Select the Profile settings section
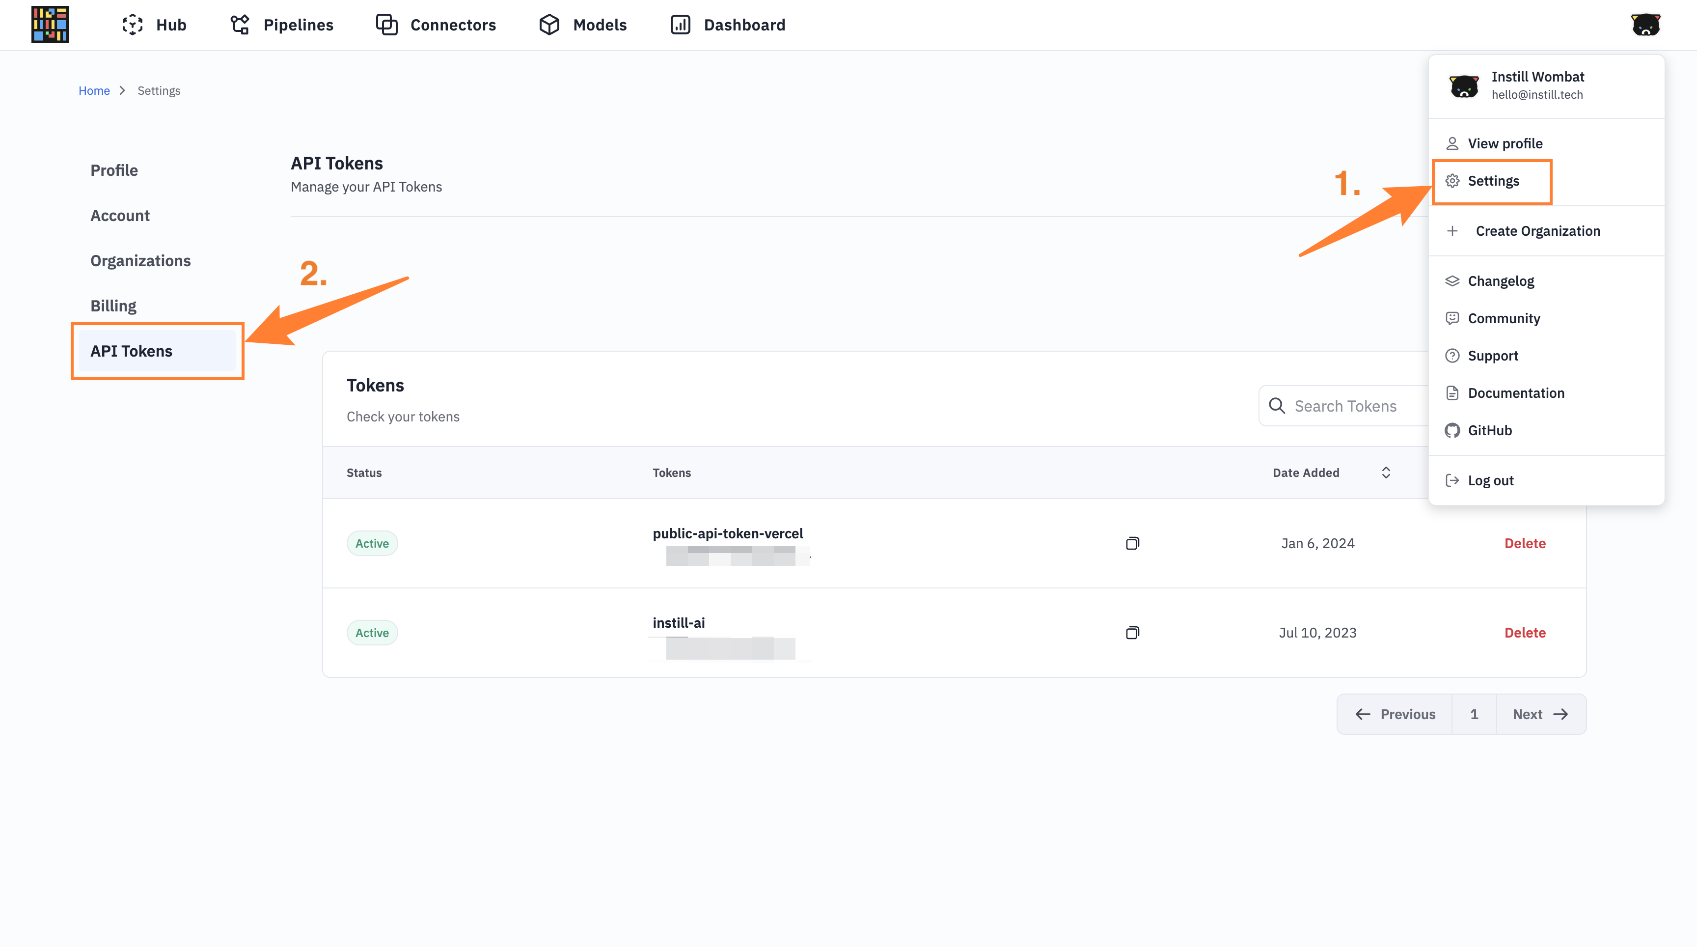1697x947 pixels. tap(113, 170)
